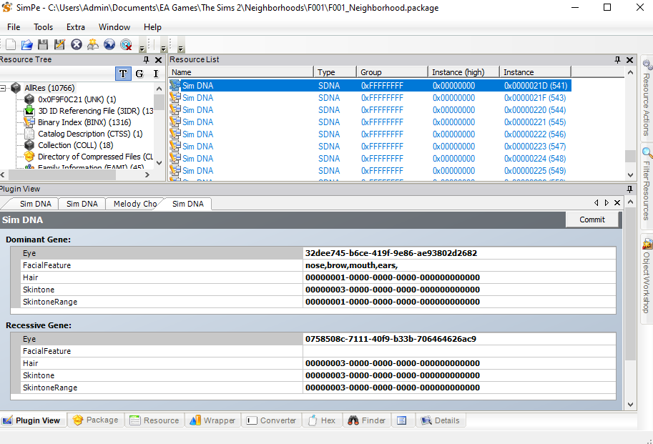
Task: Click the Collection (COLL) cube icon
Action: pos(29,145)
